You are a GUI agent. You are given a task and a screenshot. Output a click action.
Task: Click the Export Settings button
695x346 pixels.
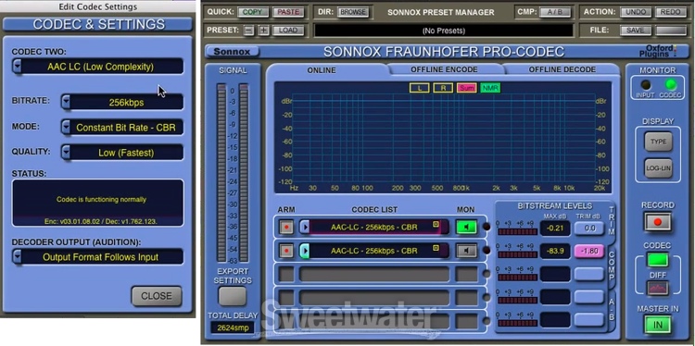pyautogui.click(x=232, y=295)
